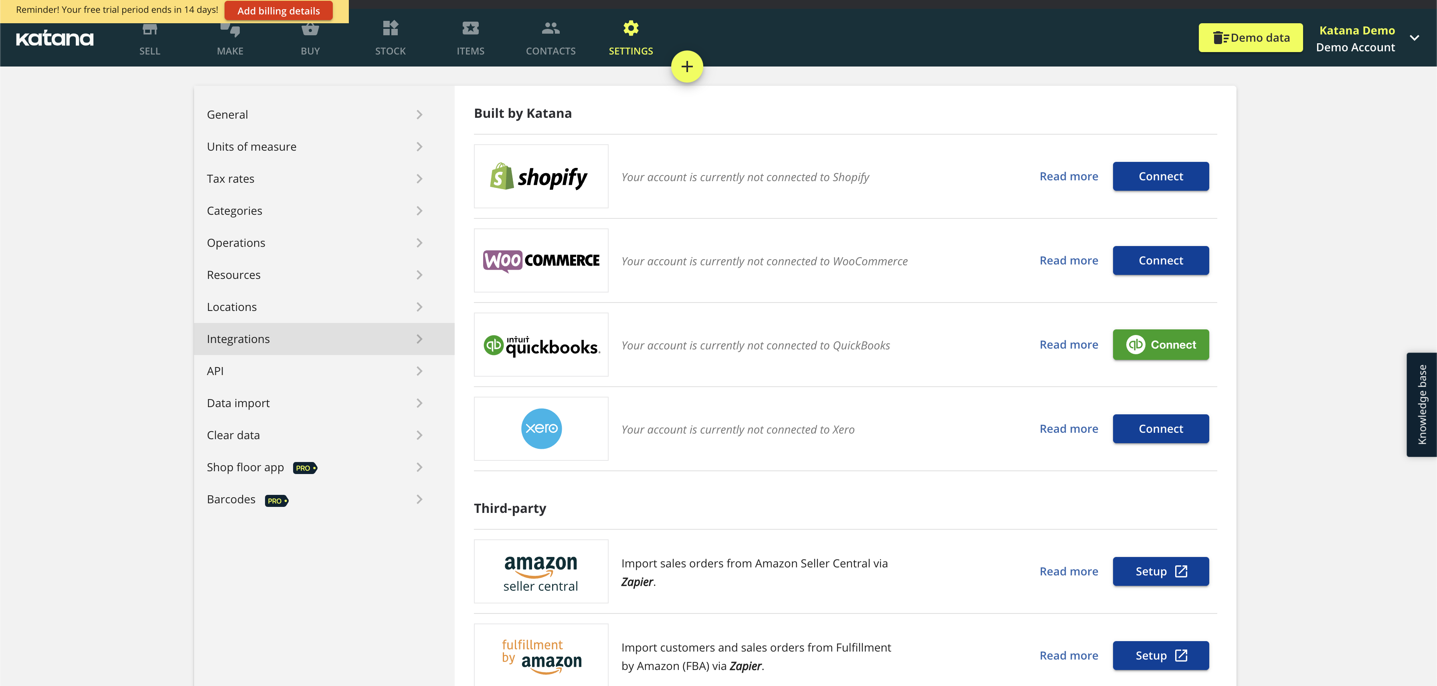Click the Settings gear icon
Image resolution: width=1437 pixels, height=686 pixels.
(631, 28)
